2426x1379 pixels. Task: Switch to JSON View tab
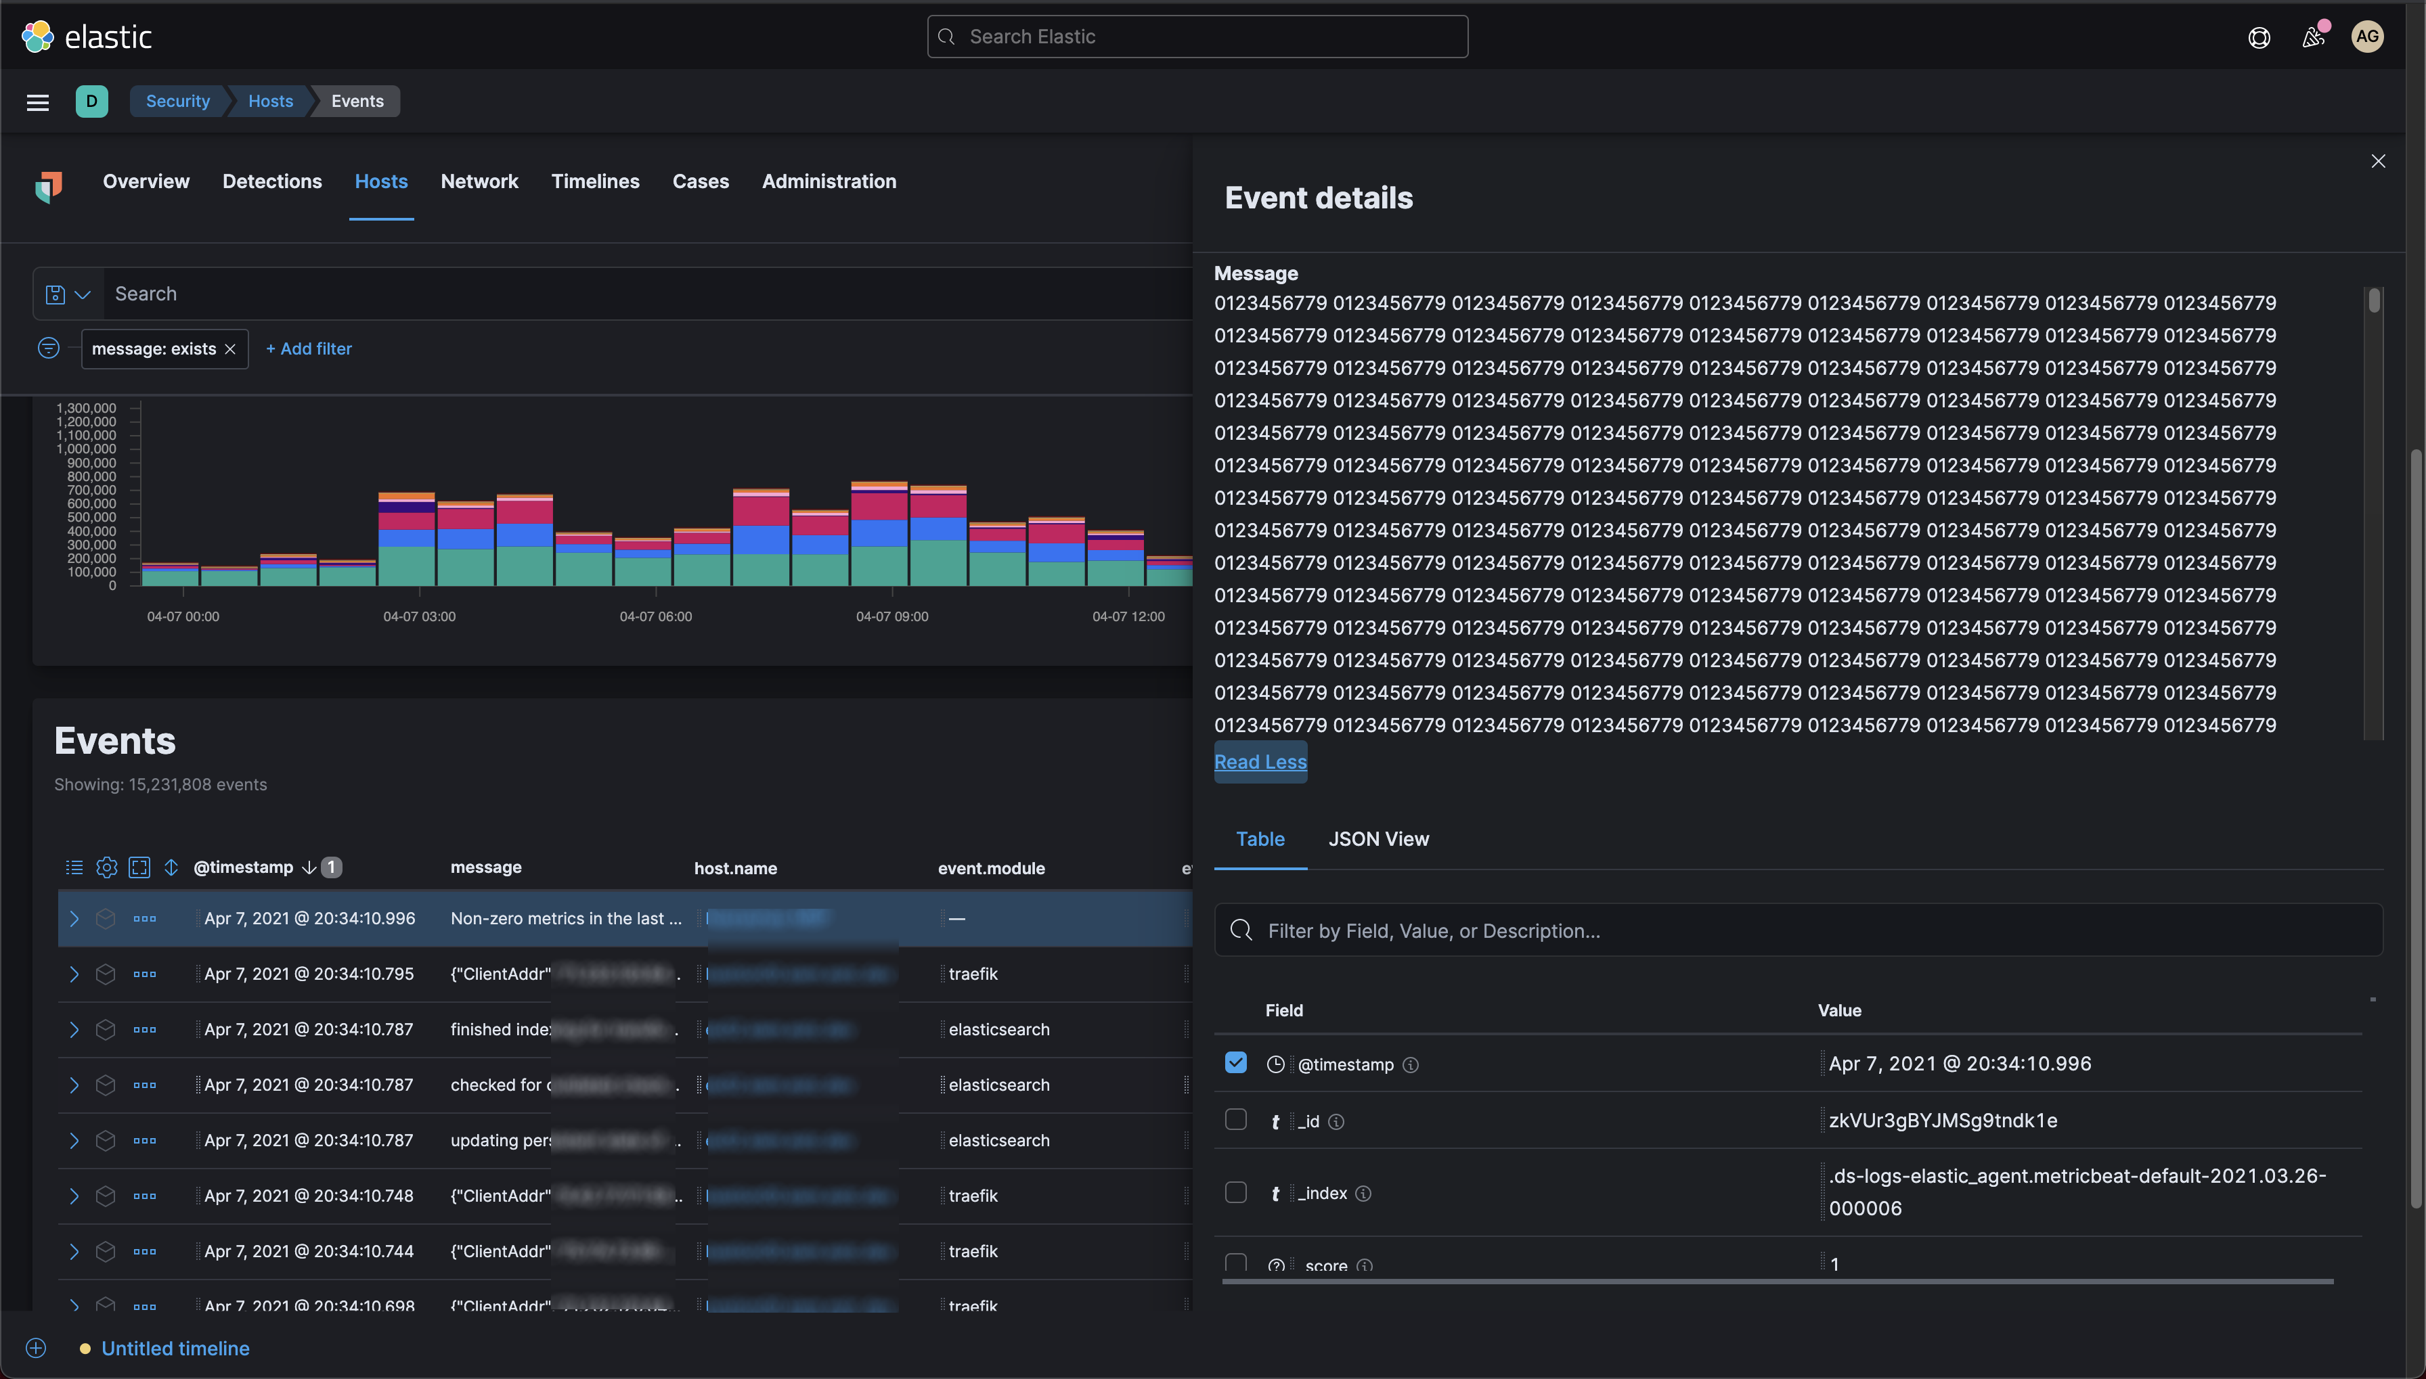point(1378,839)
